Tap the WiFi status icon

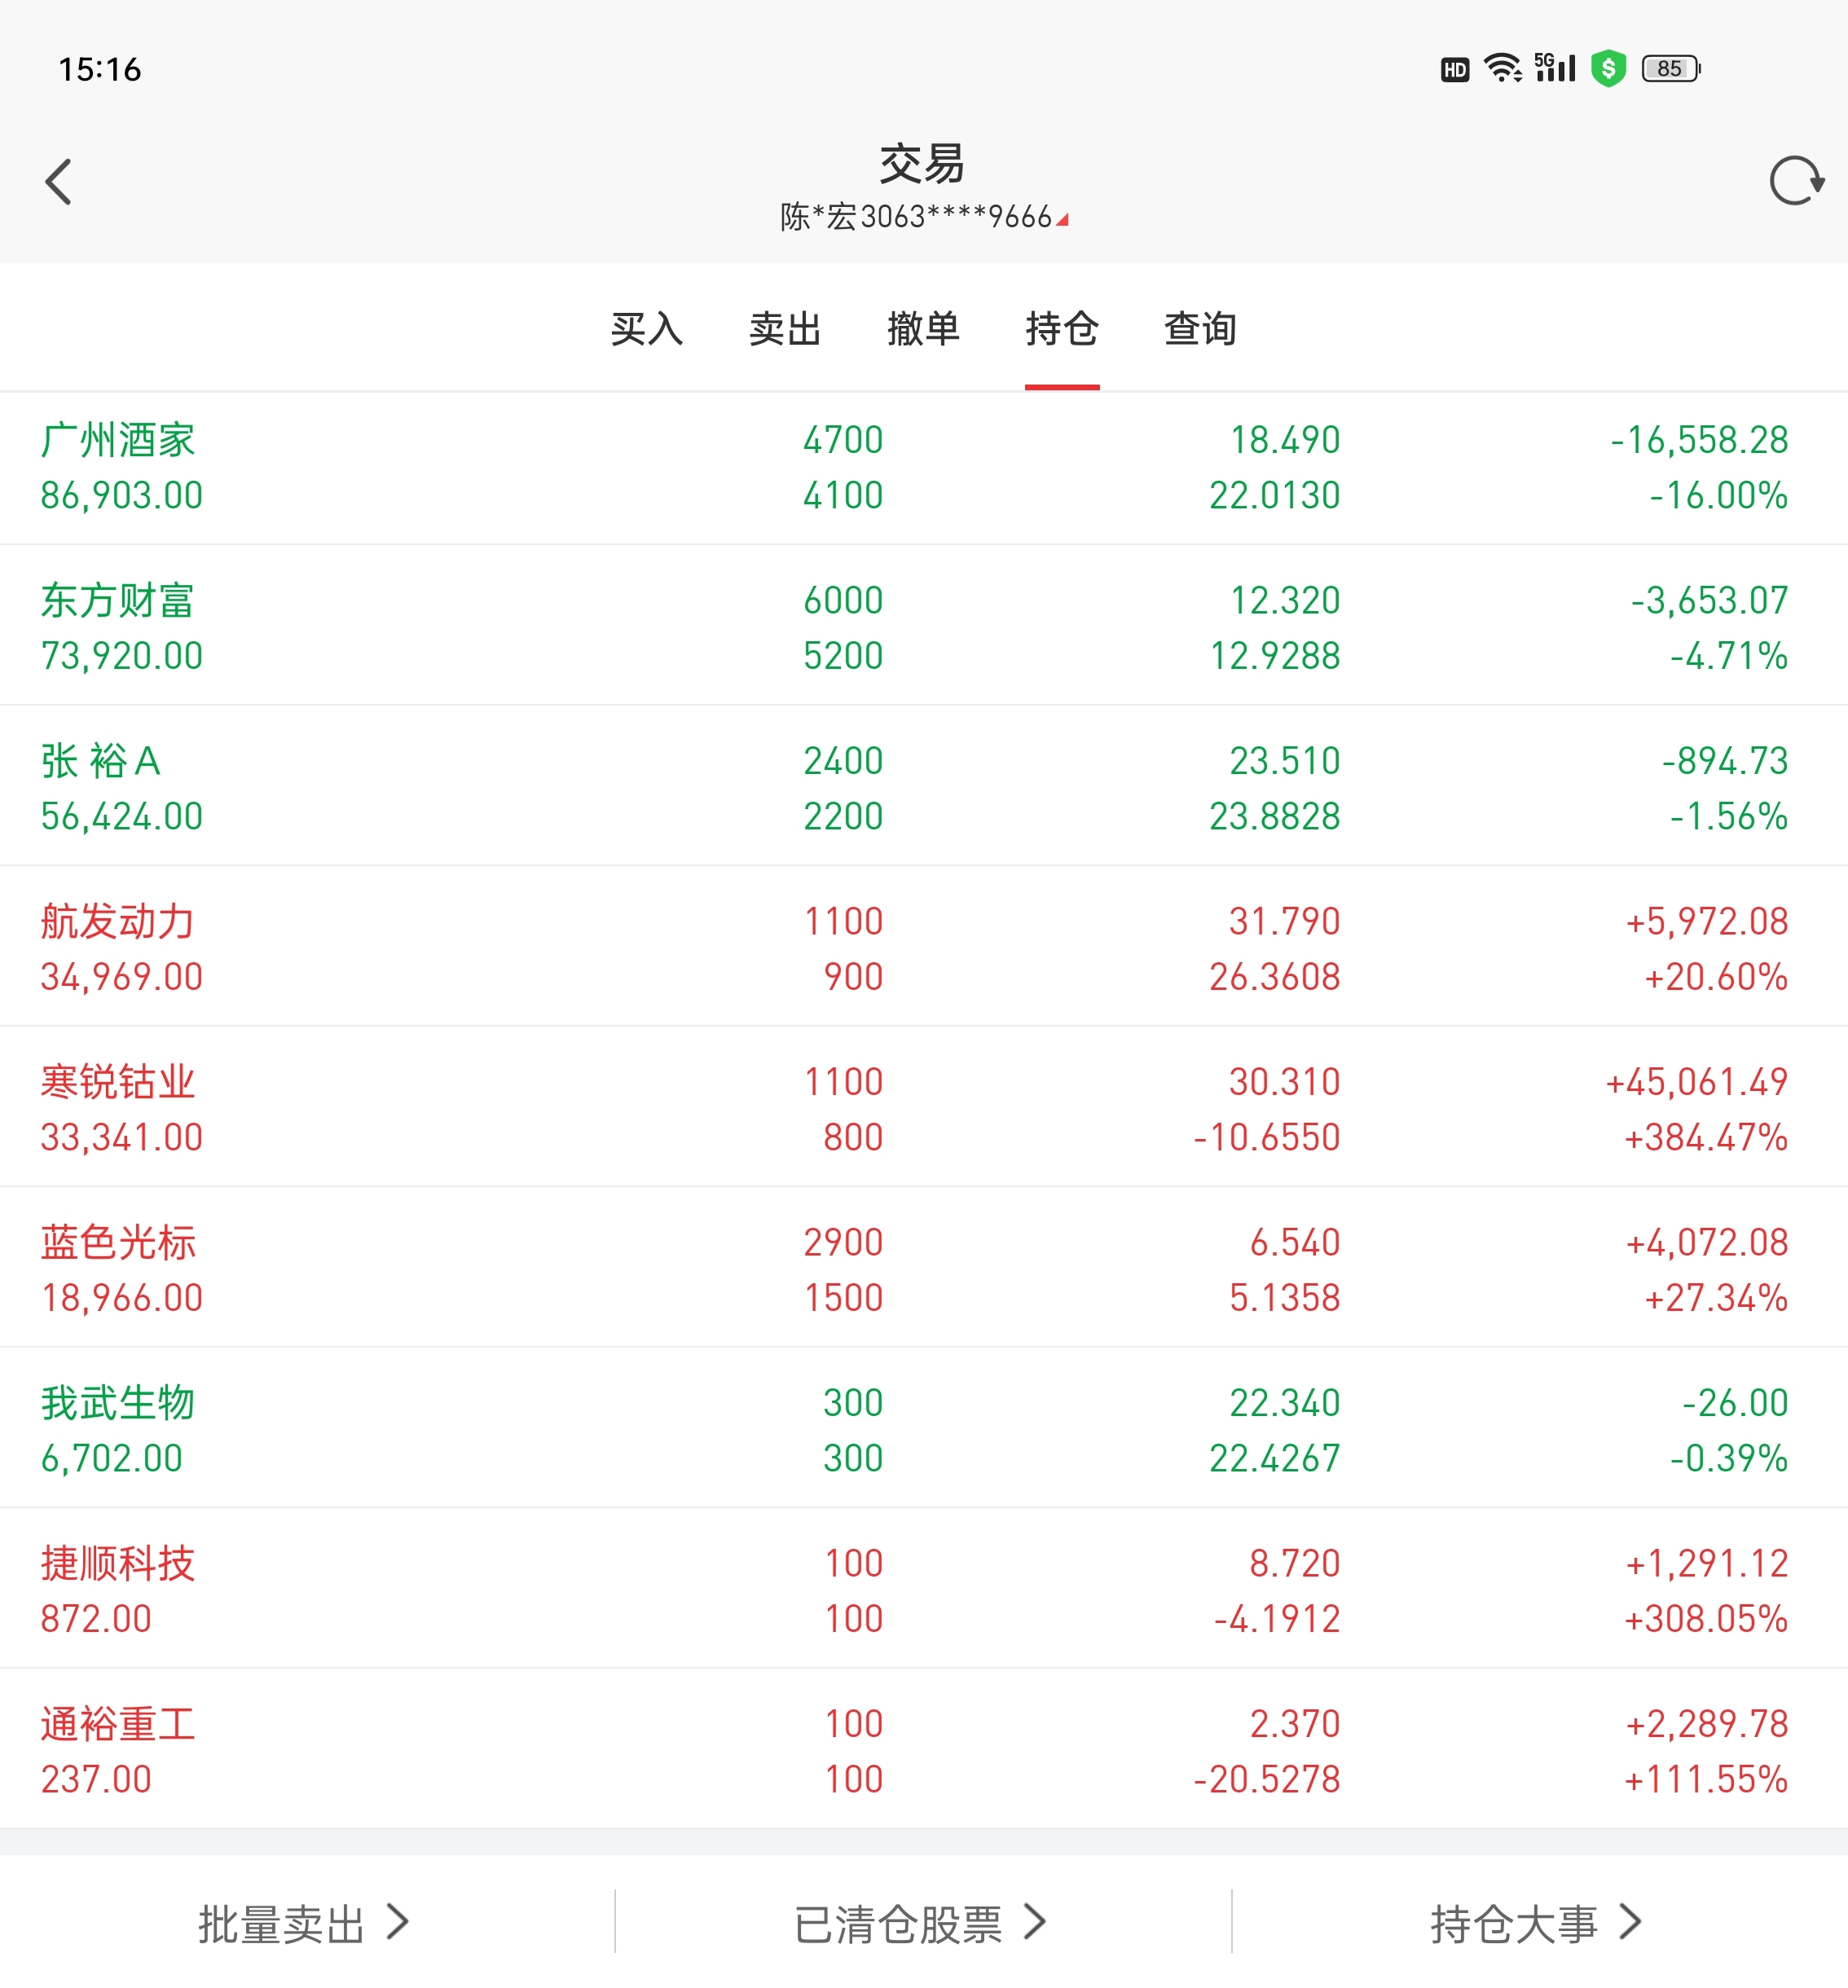coord(1502,68)
